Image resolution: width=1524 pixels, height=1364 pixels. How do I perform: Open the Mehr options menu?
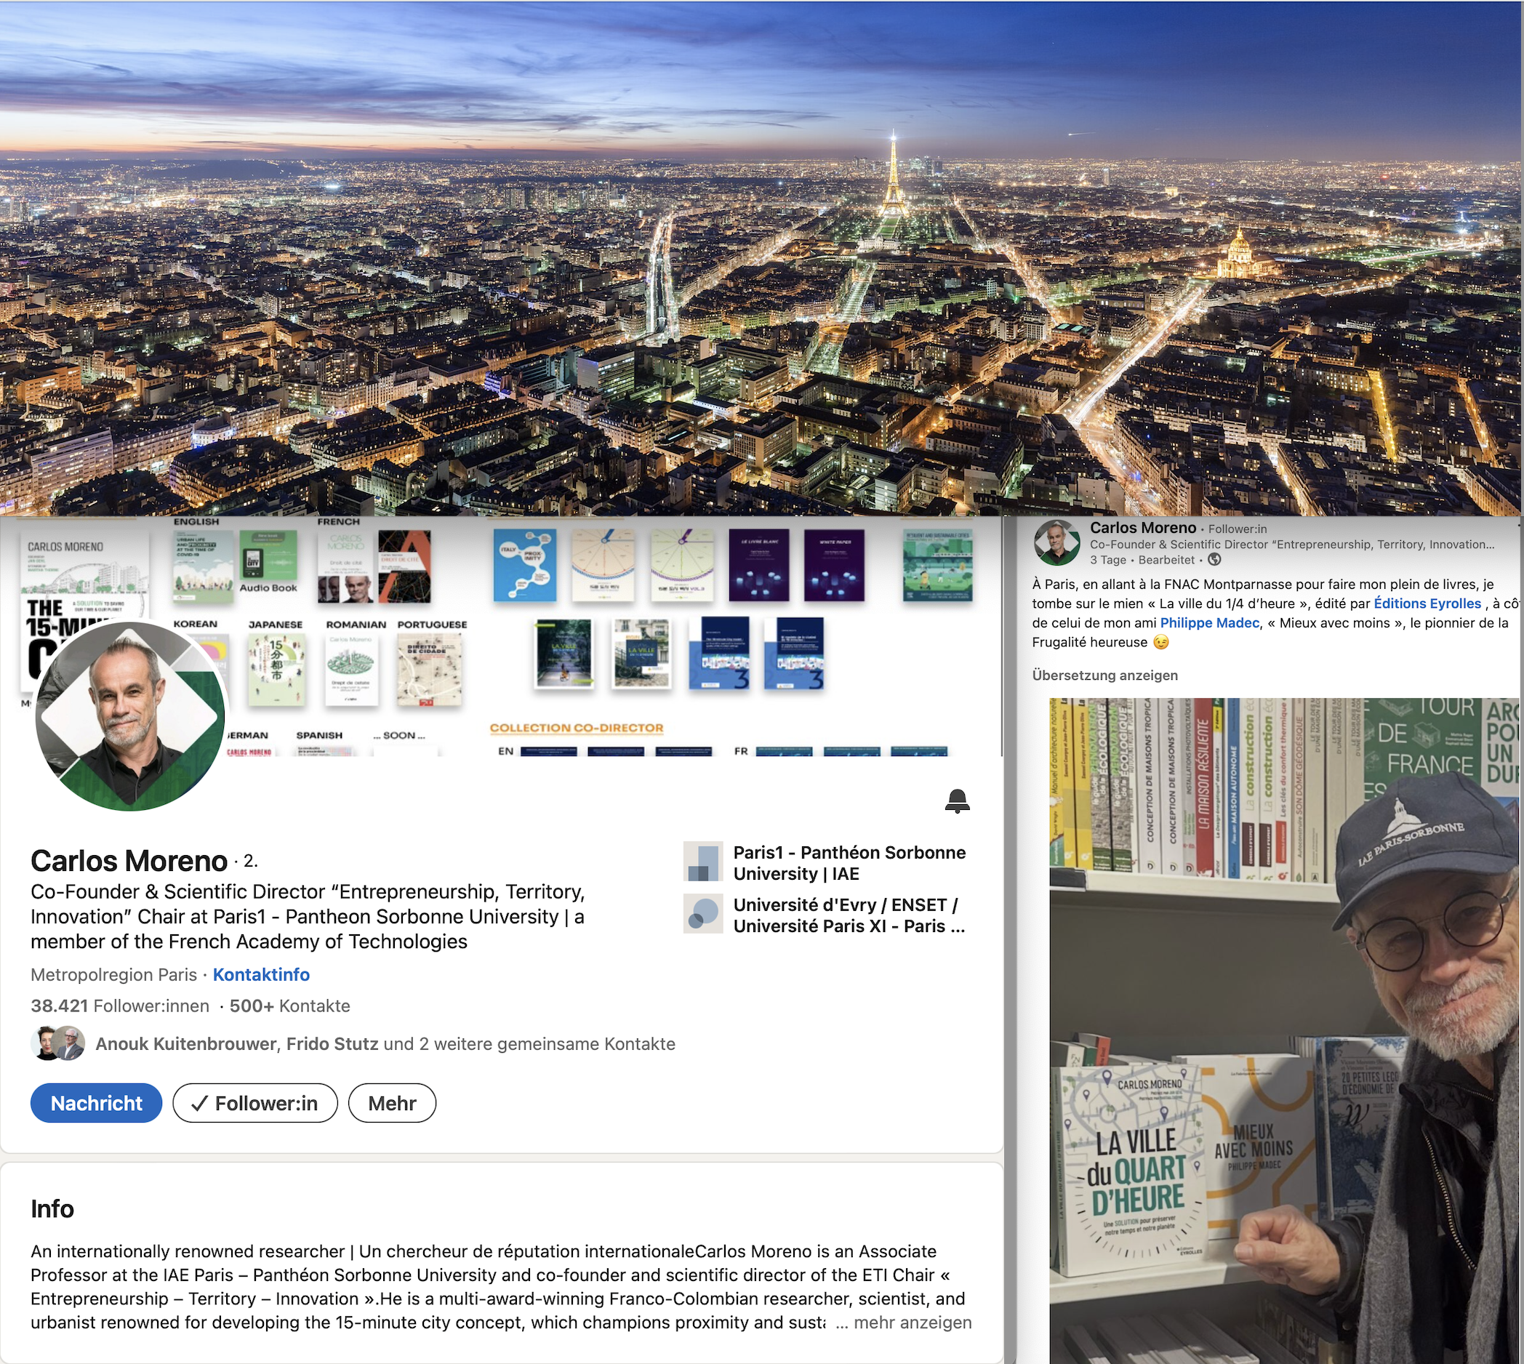click(x=391, y=1102)
